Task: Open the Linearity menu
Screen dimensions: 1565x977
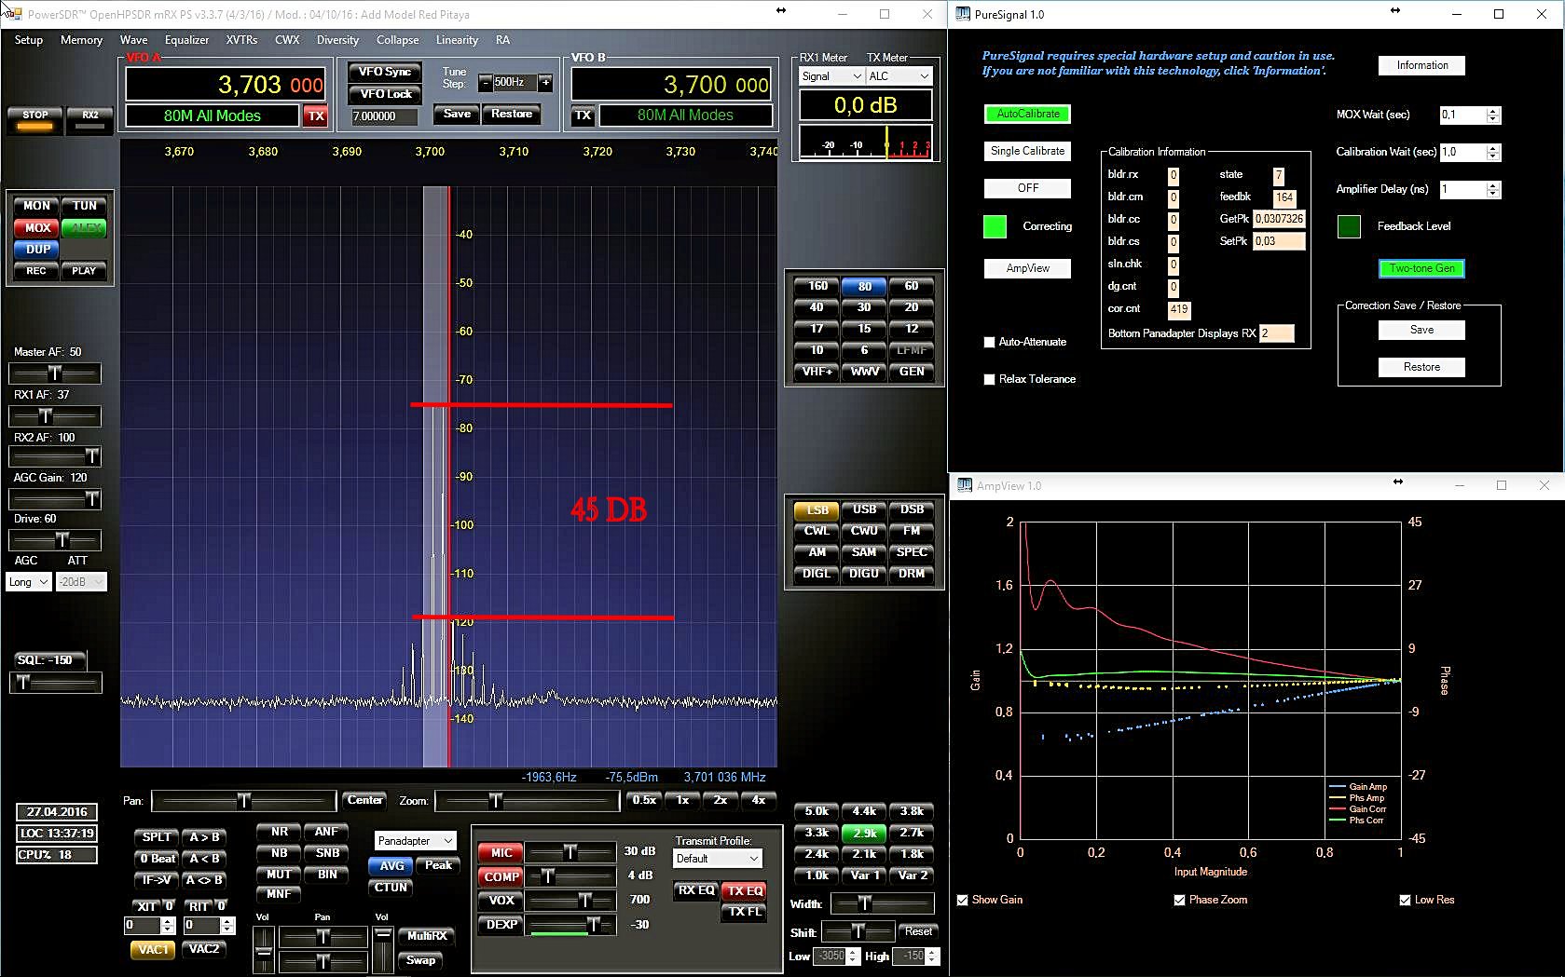Action: coord(457,40)
